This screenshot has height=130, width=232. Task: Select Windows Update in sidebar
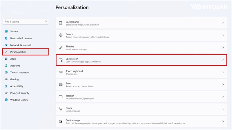(x=19, y=100)
